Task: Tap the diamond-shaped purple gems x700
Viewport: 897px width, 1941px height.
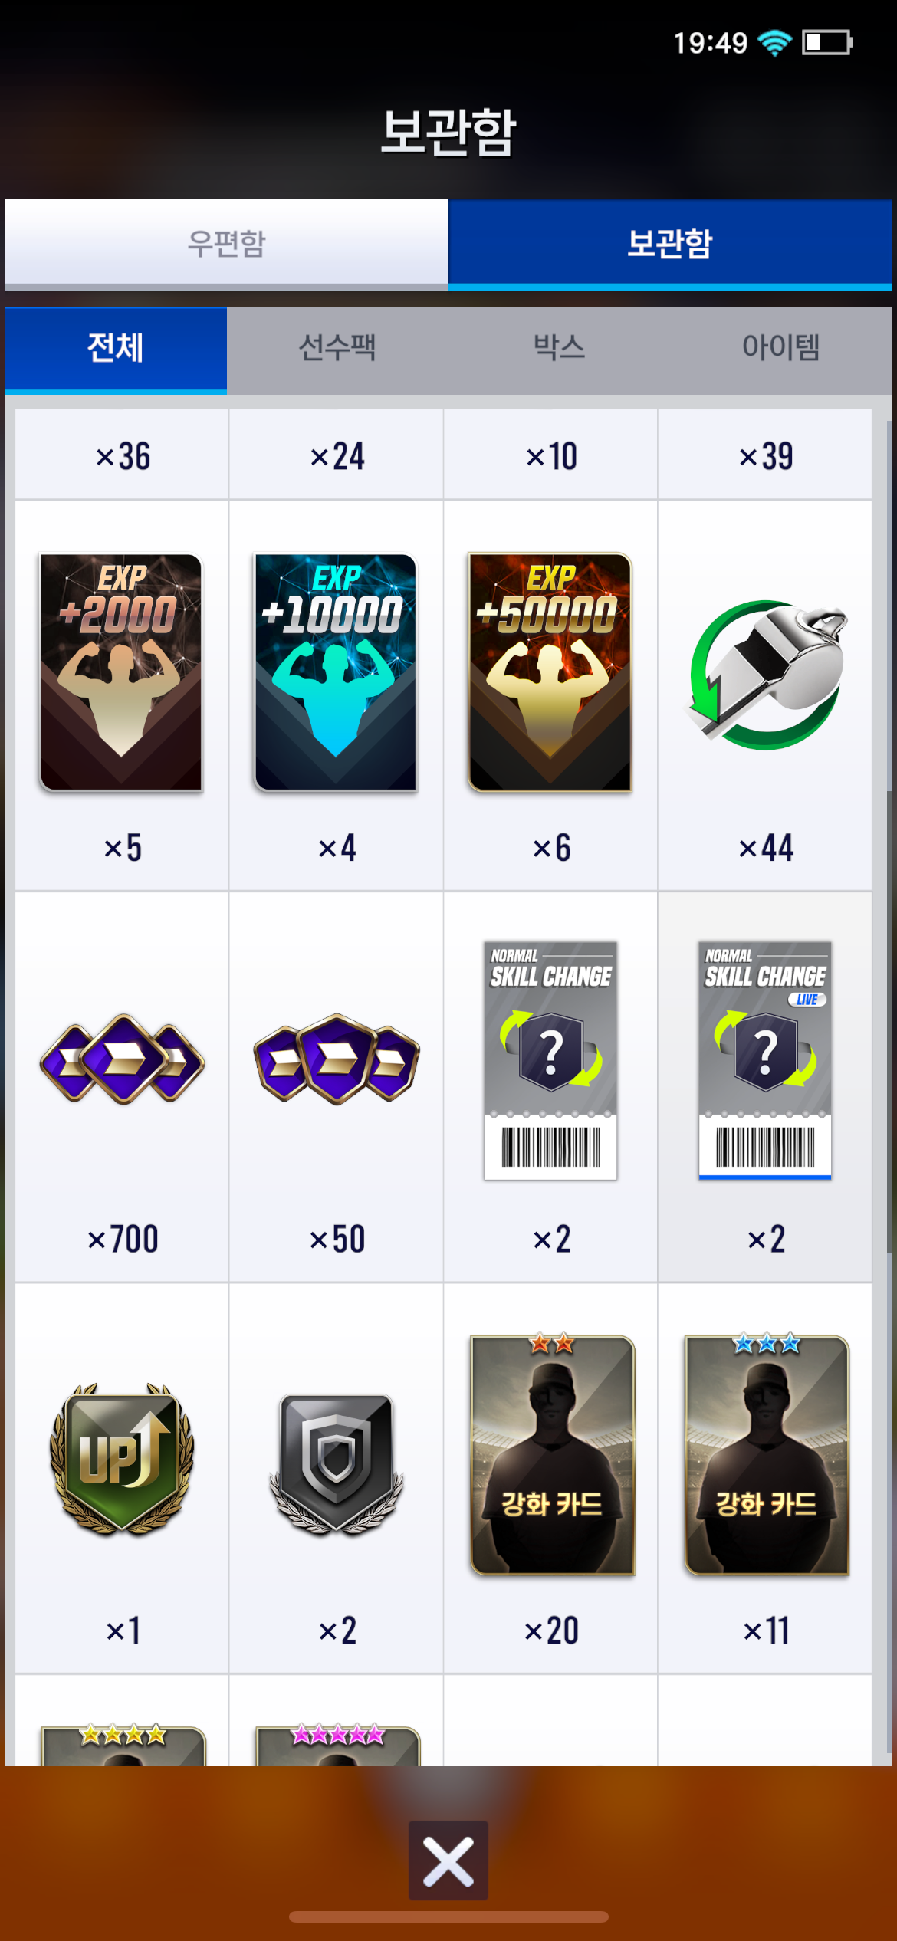Action: coord(121,1059)
